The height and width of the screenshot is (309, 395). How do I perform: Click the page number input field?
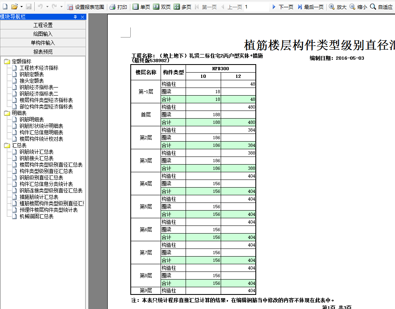257,7
